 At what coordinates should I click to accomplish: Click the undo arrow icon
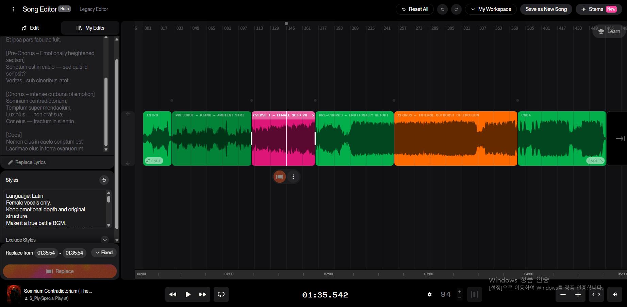pyautogui.click(x=442, y=9)
